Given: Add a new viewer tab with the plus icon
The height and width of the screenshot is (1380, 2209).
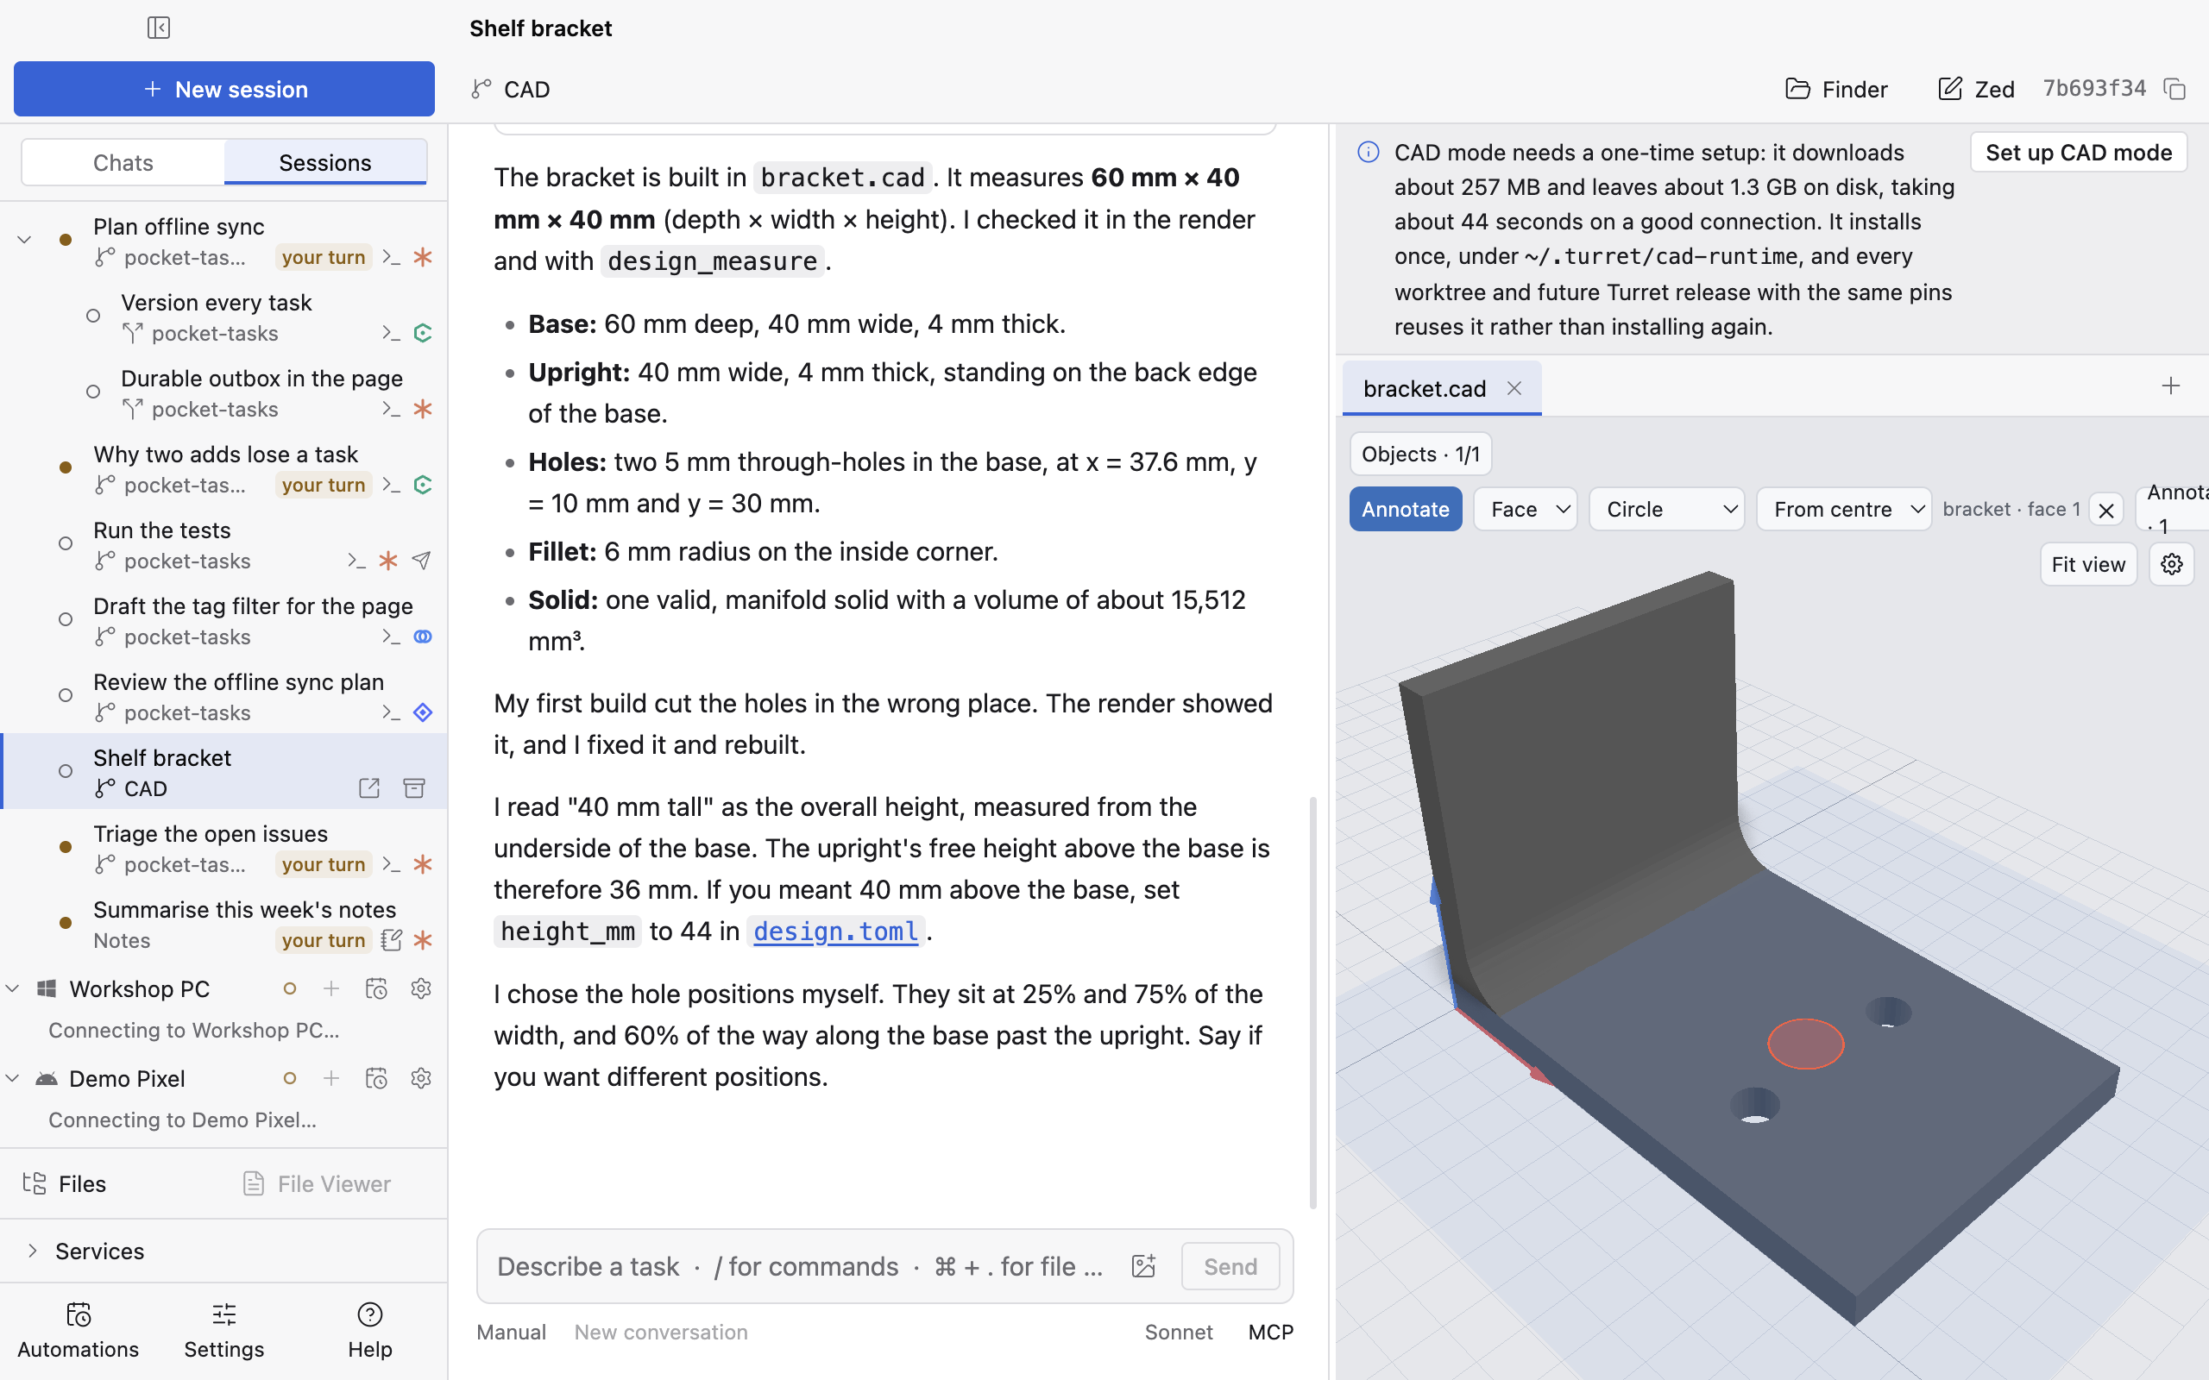Looking at the screenshot, I should (2171, 386).
